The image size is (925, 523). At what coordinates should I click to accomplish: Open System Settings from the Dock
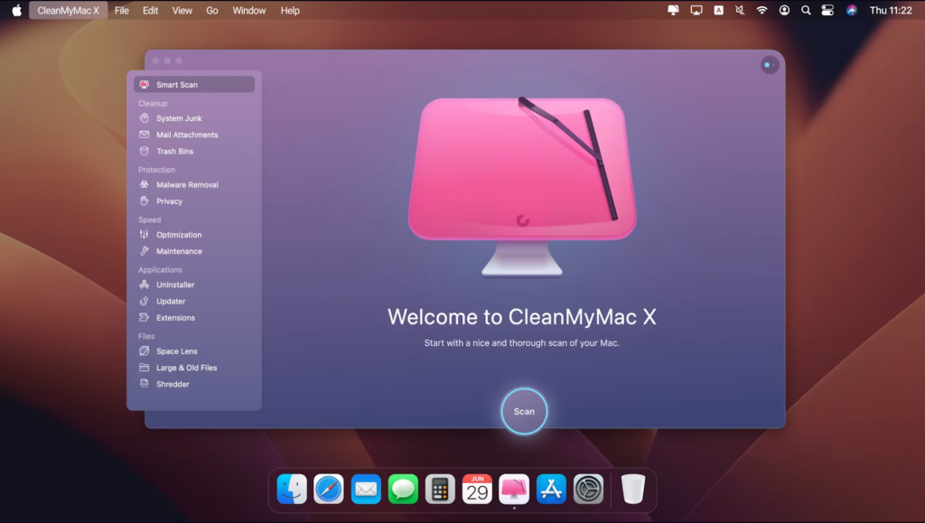pos(588,489)
